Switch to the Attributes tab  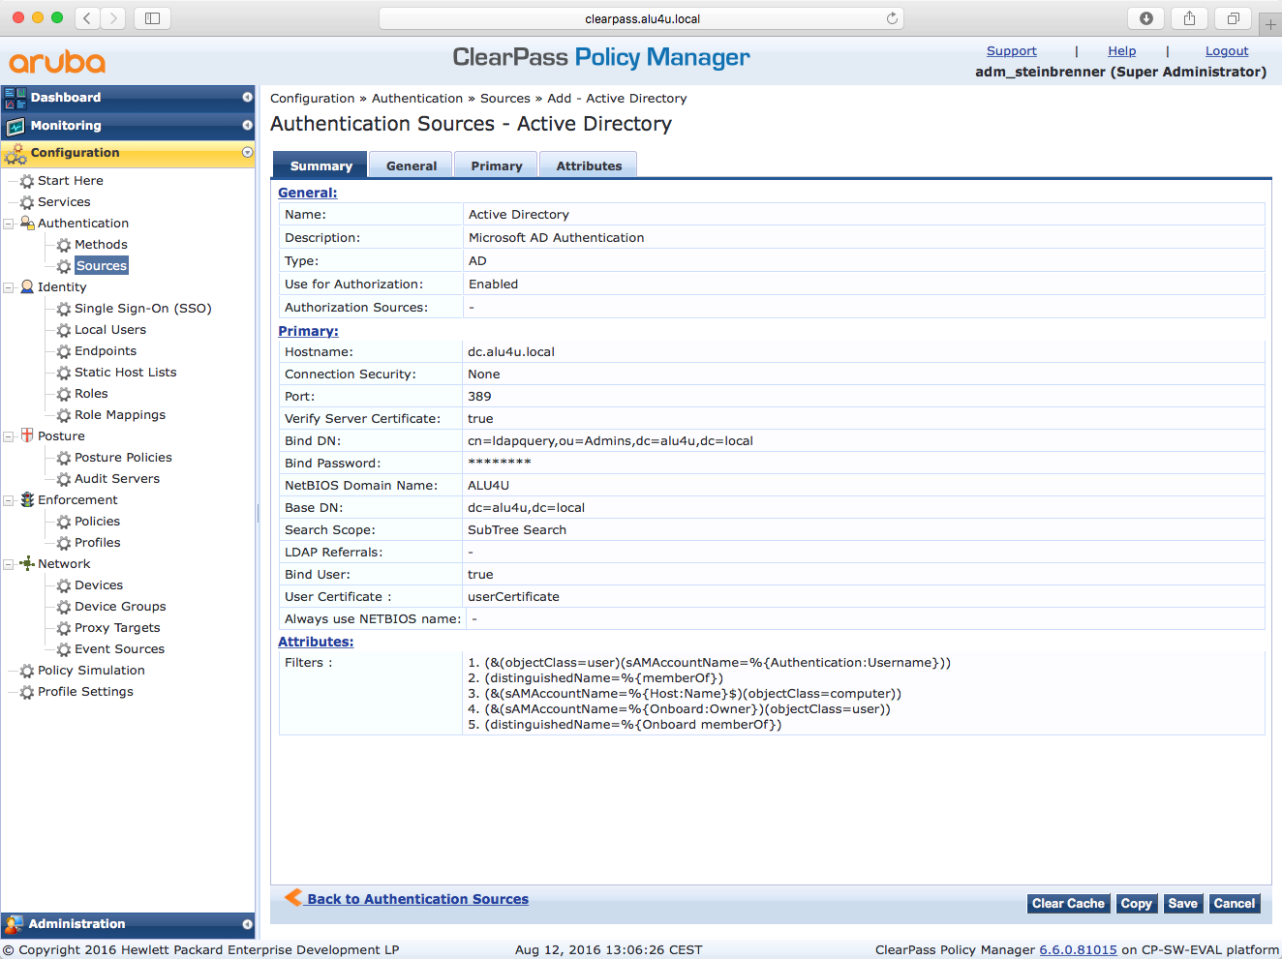tap(589, 166)
